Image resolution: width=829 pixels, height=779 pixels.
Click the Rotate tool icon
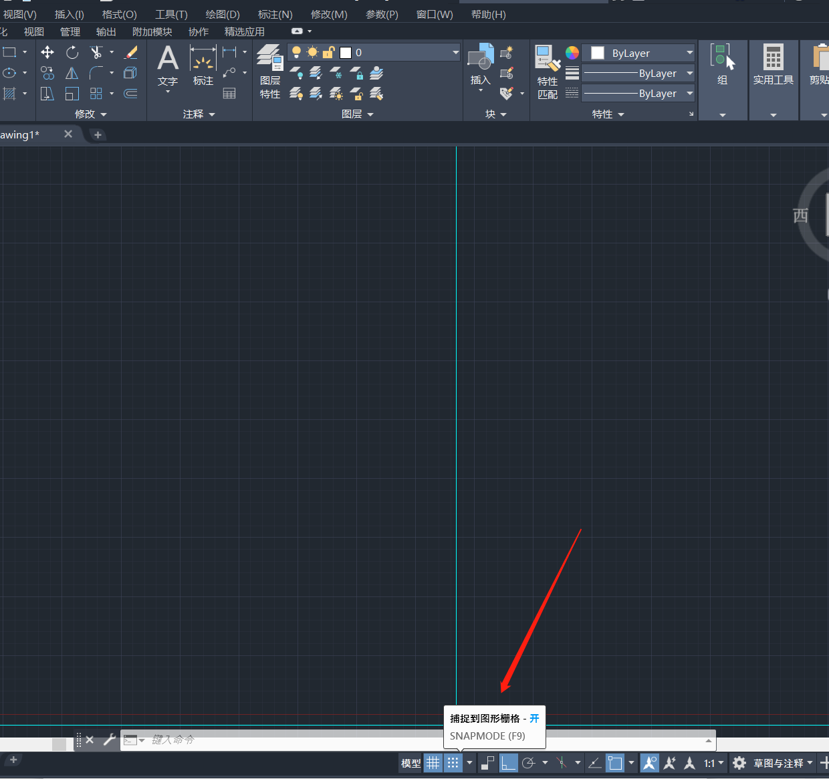pos(72,52)
